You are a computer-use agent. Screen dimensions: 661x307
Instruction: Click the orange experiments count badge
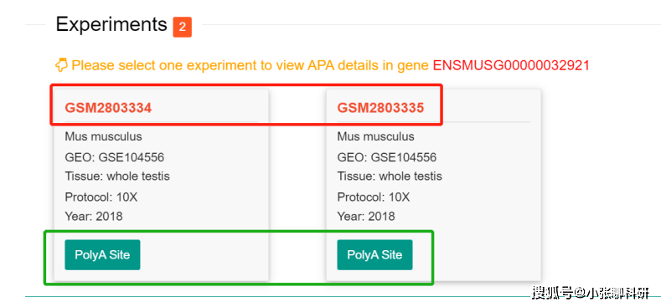(x=182, y=27)
